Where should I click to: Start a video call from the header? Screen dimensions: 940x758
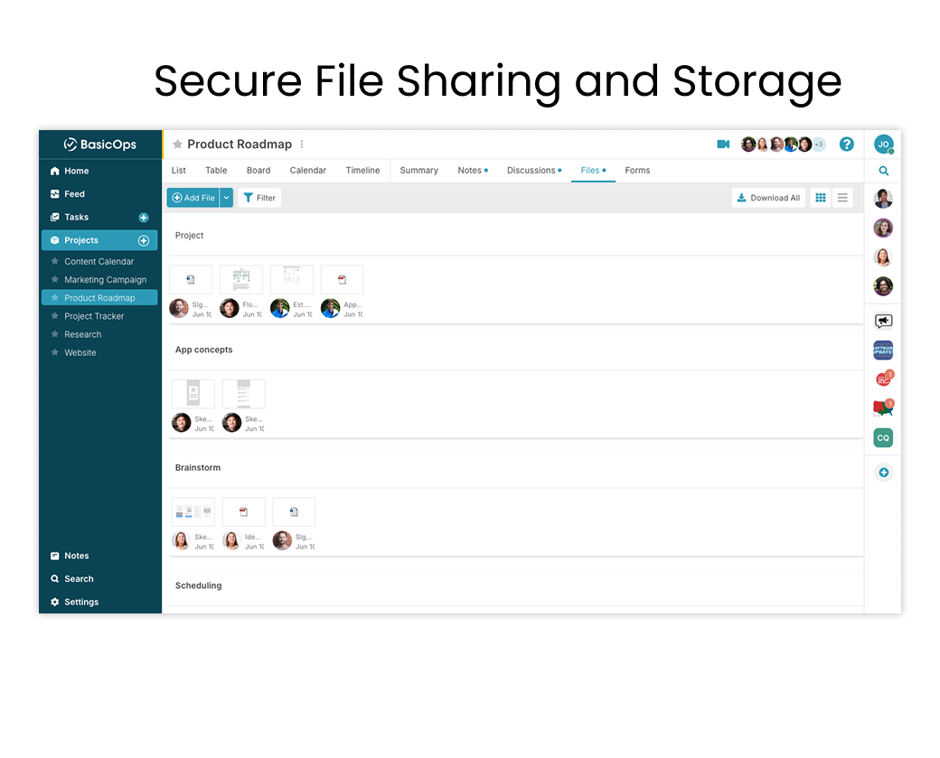(722, 145)
